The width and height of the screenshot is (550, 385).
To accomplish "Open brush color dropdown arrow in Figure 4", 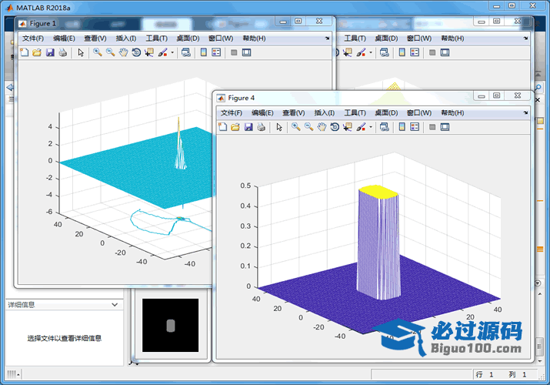I will pos(371,127).
